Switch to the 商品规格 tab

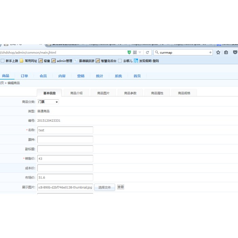pos(184,93)
